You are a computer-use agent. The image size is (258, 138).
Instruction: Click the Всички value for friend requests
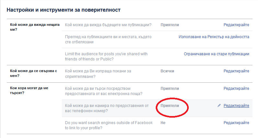click(x=167, y=71)
